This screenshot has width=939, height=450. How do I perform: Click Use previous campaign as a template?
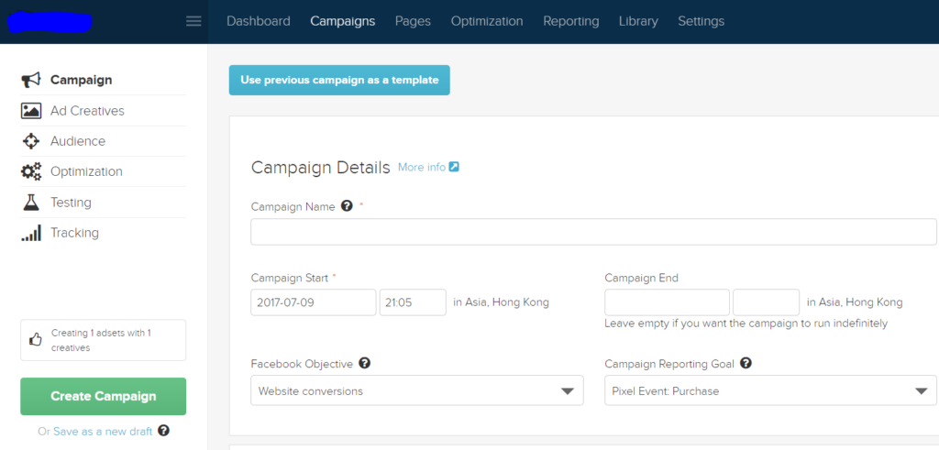[339, 80]
